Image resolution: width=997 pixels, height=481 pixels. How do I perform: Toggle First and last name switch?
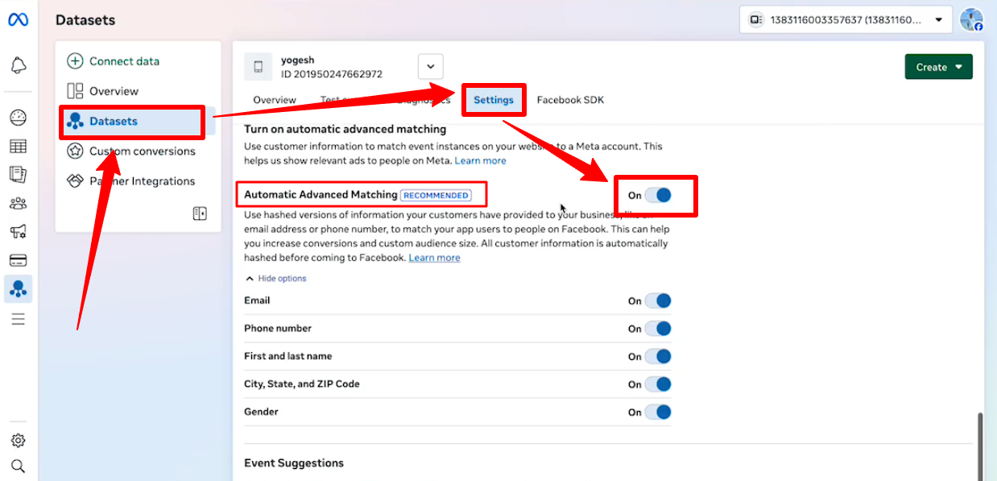pos(657,356)
